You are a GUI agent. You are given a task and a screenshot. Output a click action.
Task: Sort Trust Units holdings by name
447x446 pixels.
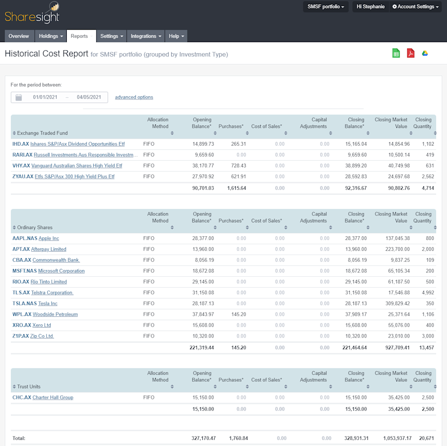tap(14, 387)
